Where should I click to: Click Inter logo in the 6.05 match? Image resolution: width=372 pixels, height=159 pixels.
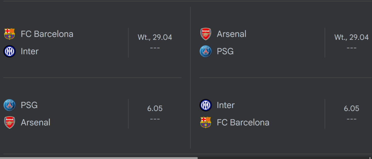pos(206,105)
